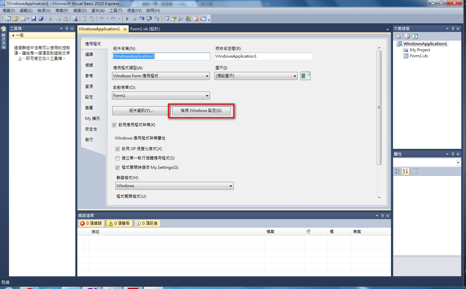The image size is (466, 289).
Task: Click the green Start Debugging arrow
Action: [127, 19]
